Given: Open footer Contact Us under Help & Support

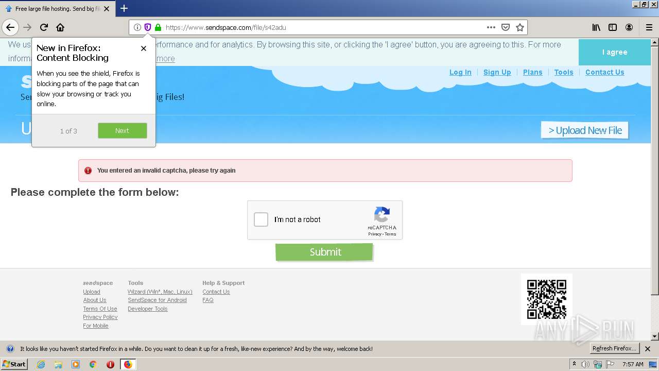Looking at the screenshot, I should click(x=216, y=292).
